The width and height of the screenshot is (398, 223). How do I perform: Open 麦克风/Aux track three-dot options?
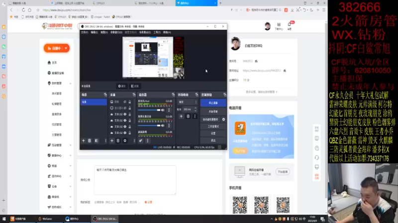click(x=169, y=110)
